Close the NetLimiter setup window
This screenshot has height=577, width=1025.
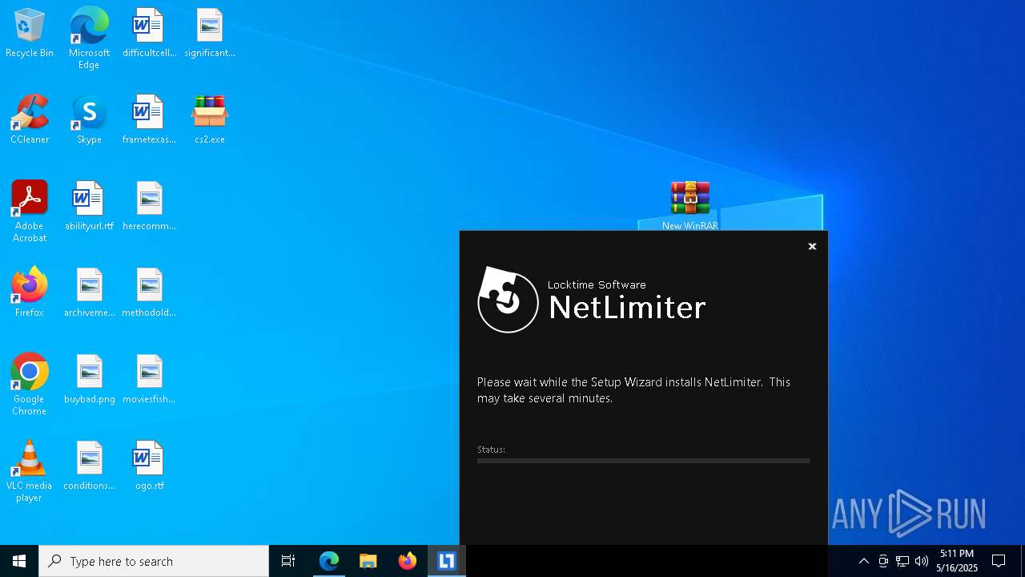click(x=812, y=246)
